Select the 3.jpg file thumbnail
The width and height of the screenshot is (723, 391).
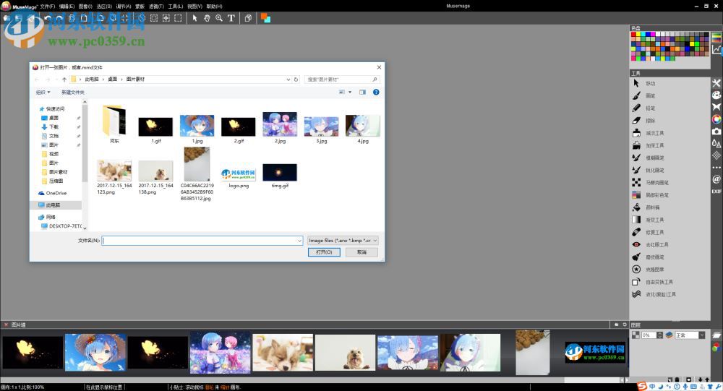[x=322, y=126]
